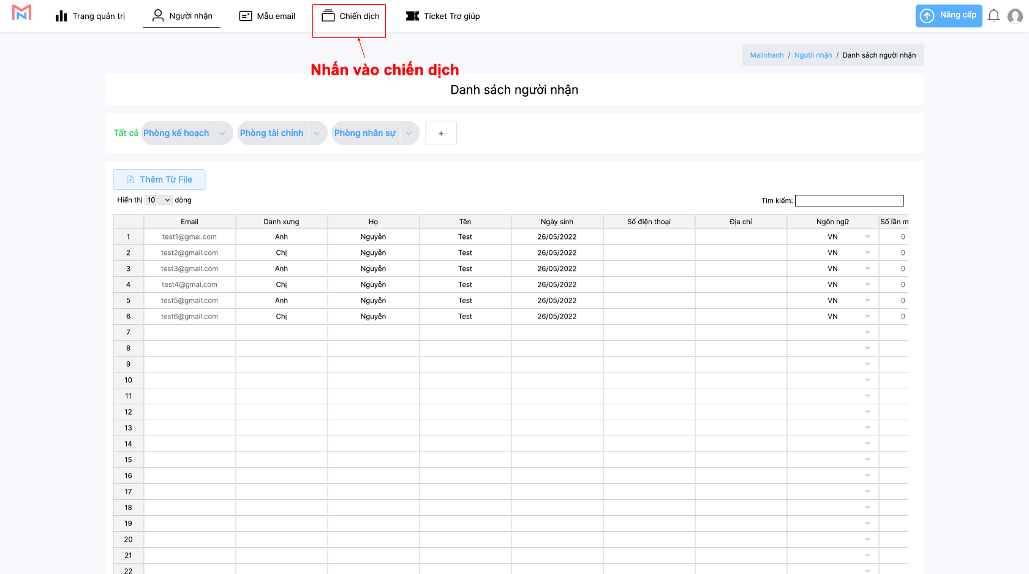This screenshot has height=574, width=1029.
Task: Select the Tất cả filter tab
Action: coord(126,133)
